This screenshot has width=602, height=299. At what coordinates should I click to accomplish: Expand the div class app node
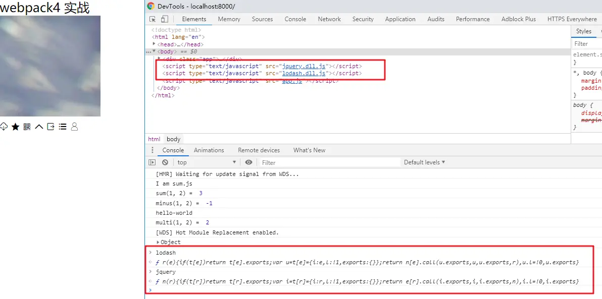160,58
